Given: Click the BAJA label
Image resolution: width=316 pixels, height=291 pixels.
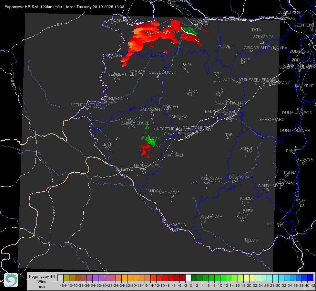Looking at the screenshot, I should (x=301, y=201).
